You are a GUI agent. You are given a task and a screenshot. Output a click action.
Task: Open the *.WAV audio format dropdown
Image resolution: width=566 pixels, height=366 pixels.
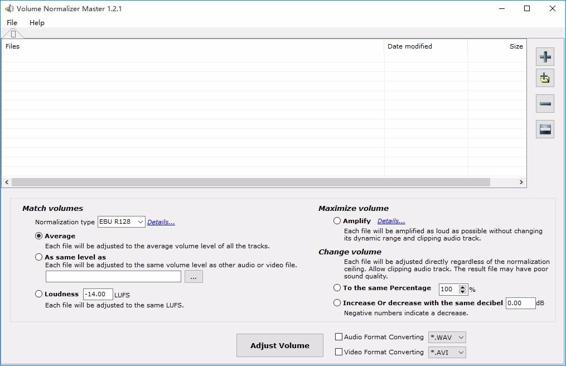click(447, 337)
